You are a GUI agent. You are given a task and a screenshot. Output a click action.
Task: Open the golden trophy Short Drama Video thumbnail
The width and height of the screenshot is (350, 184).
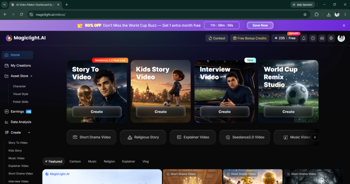pos(253,176)
